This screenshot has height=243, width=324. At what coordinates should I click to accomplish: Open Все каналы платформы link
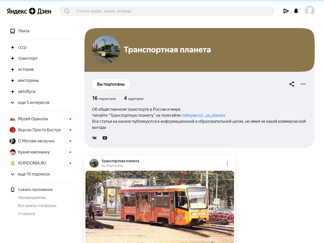click(x=37, y=206)
